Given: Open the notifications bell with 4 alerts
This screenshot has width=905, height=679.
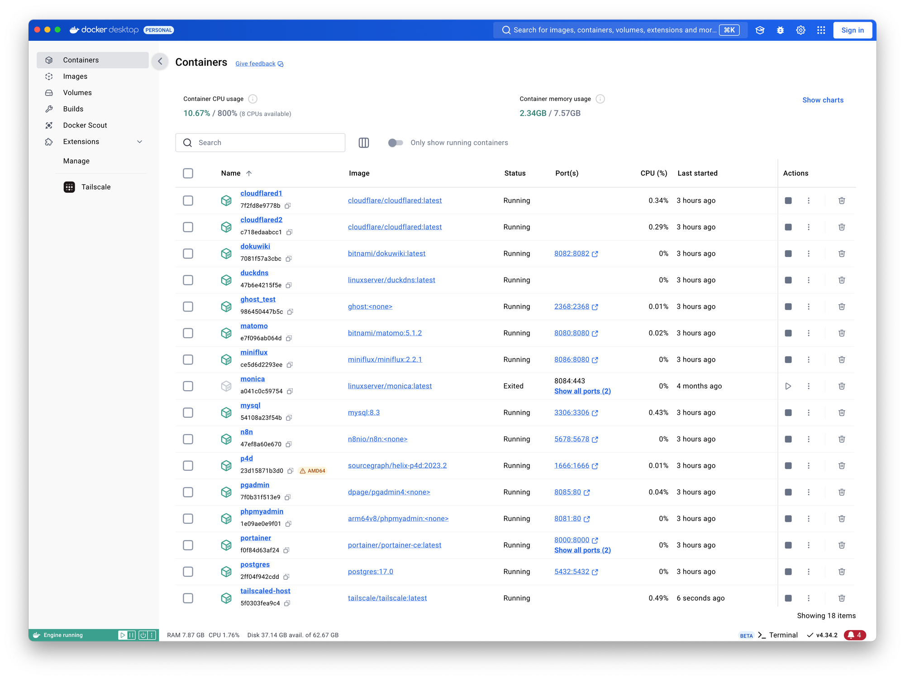Looking at the screenshot, I should coord(854,635).
